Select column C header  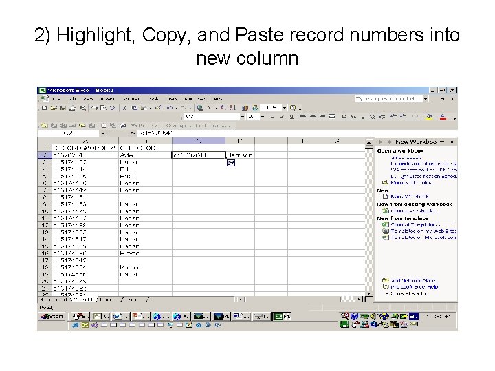point(199,141)
